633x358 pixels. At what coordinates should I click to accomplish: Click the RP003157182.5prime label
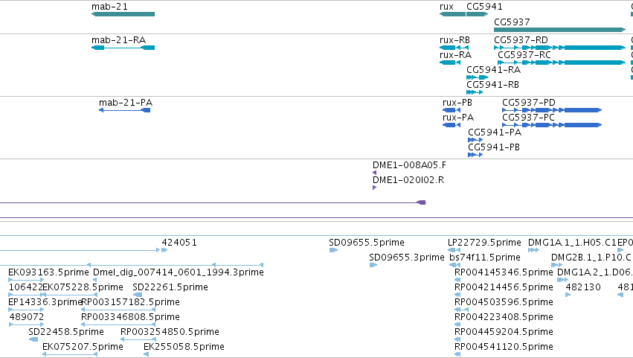coord(130,302)
